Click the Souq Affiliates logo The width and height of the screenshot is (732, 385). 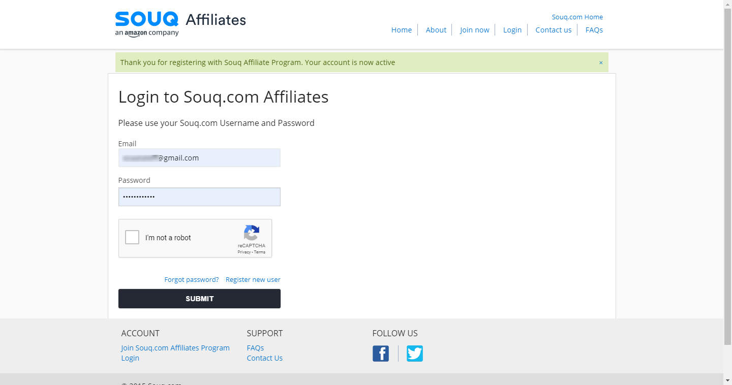pos(180,24)
